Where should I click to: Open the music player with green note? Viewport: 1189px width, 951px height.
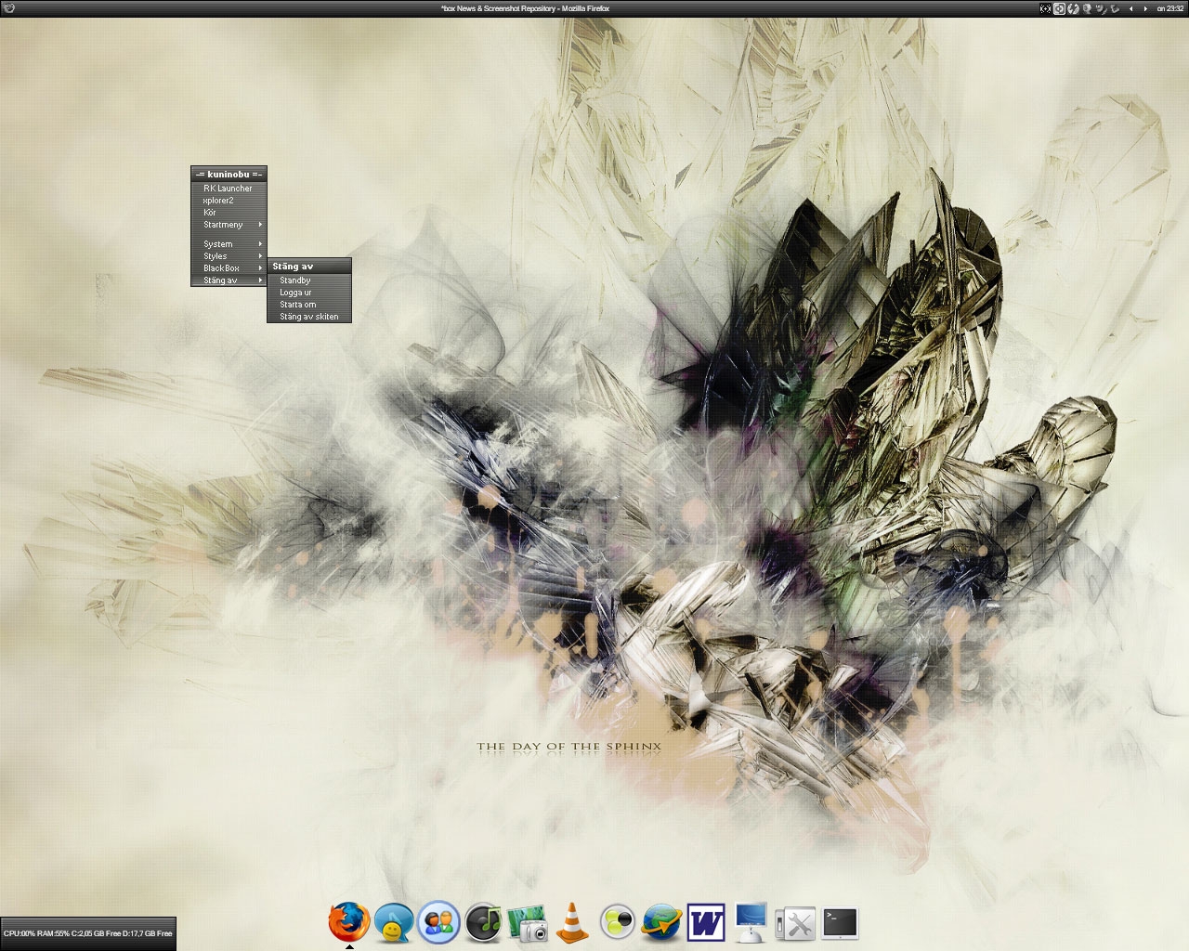pyautogui.click(x=484, y=922)
